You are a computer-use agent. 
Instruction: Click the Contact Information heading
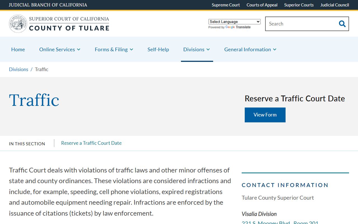click(285, 185)
